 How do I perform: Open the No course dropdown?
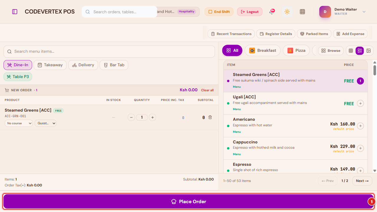[19, 123]
